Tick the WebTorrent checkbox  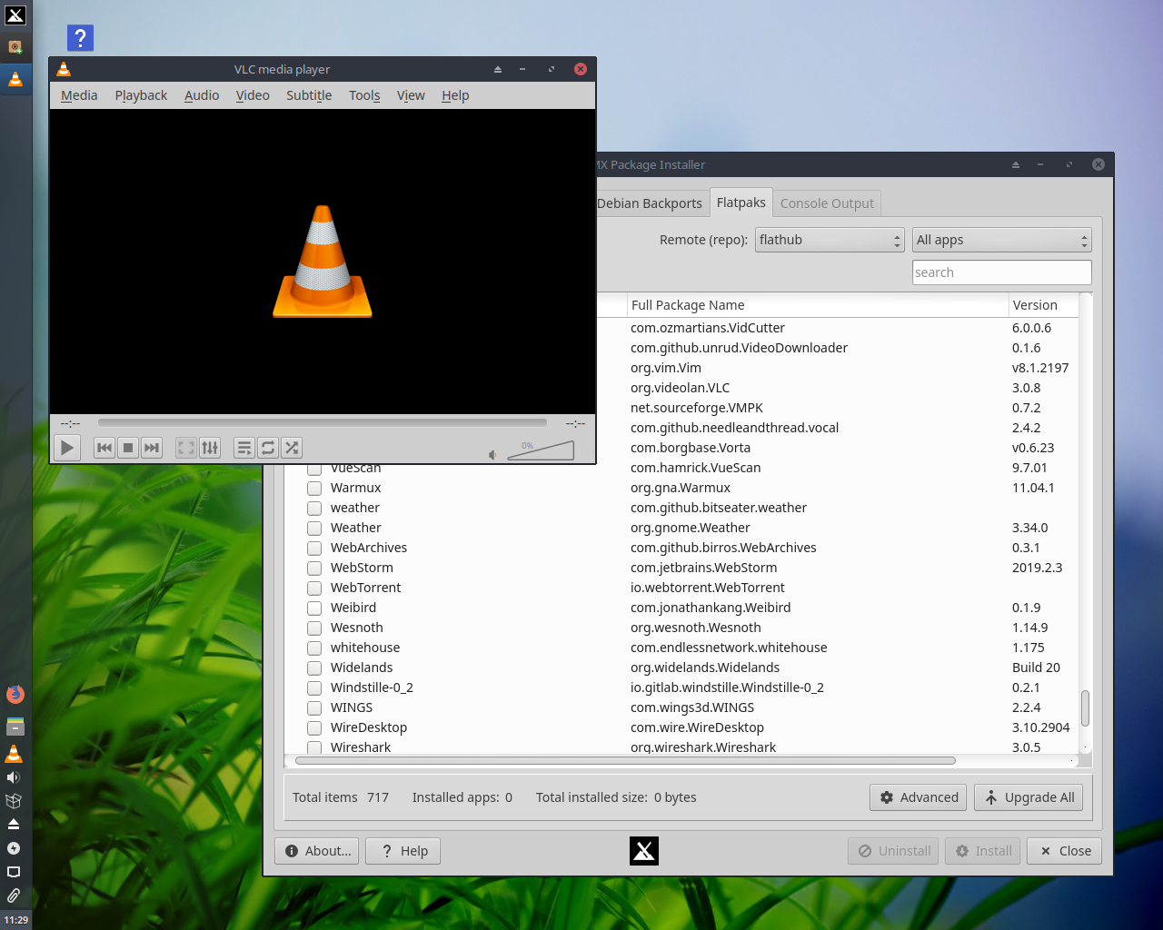coord(314,588)
